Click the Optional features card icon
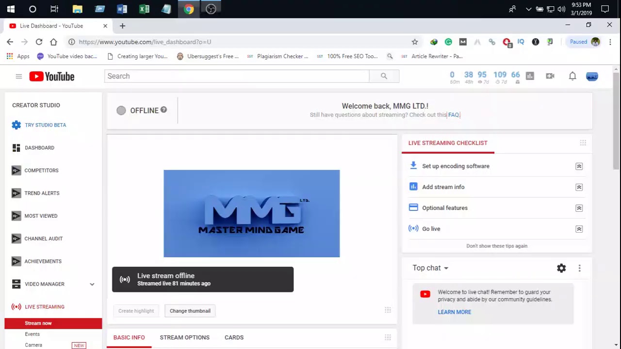This screenshot has height=349, width=621. coord(413,207)
